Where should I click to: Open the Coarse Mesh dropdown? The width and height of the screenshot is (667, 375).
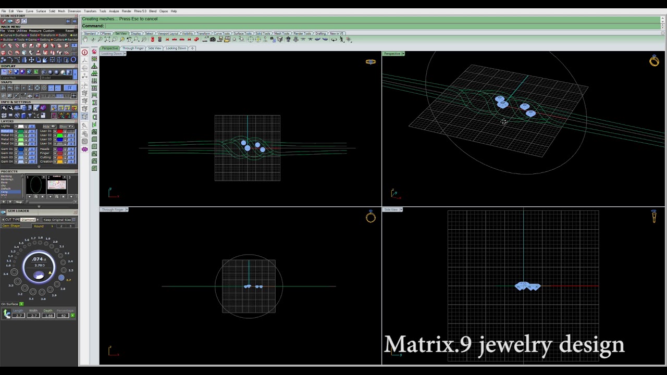tap(20, 78)
